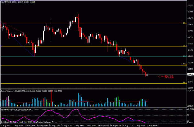Select the 28.2 Fibonacci level label
The image size is (194, 127).
point(185,46)
